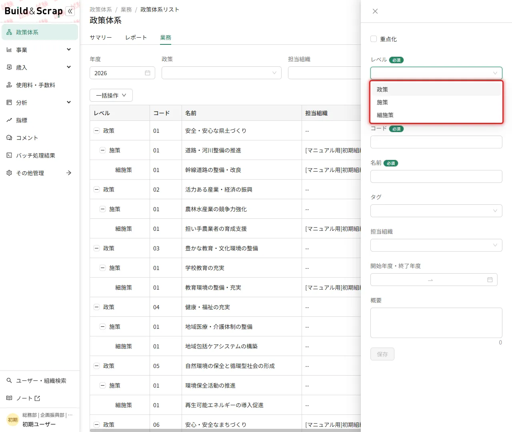Collapse 施策 row 道路・河川整備の推進
The image size is (512, 432).
(x=102, y=150)
